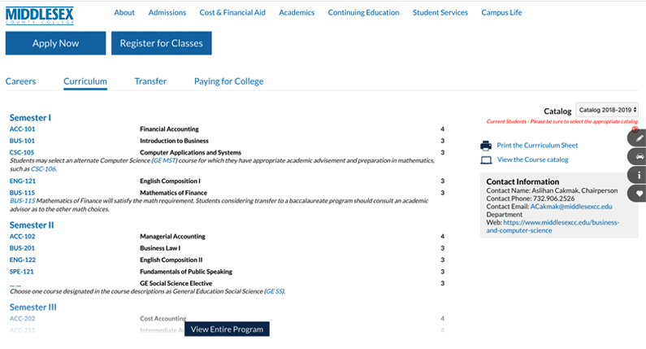Open the Academics menu
The width and height of the screenshot is (646, 349).
point(297,13)
